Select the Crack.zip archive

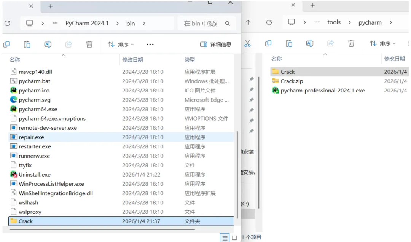pyautogui.click(x=339, y=81)
